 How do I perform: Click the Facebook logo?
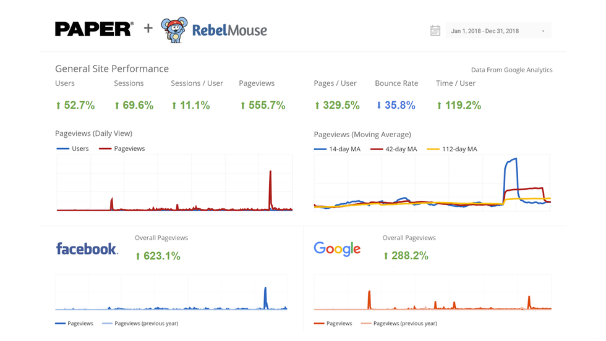pyautogui.click(x=87, y=249)
